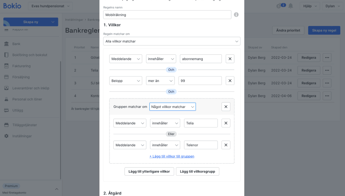
Task: Expand the Premium plan chevron
Action: (57, 189)
